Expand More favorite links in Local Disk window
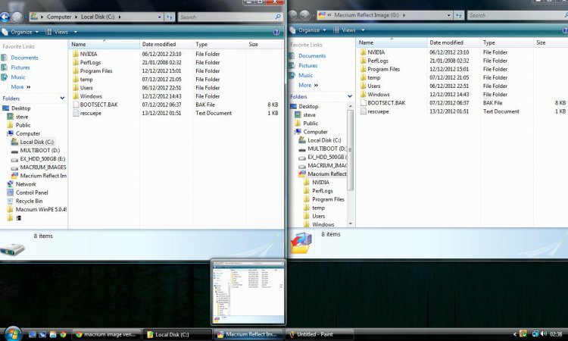This screenshot has height=341, width=568. [x=20, y=87]
